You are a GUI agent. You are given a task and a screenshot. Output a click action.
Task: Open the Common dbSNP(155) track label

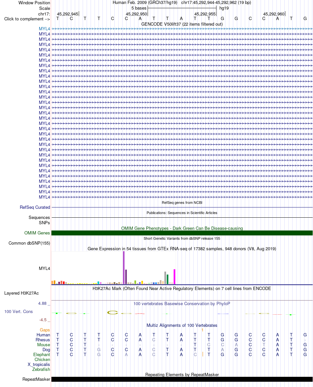(x=29, y=243)
